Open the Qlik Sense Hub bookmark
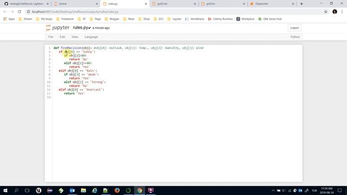The image size is (347, 195). 270,19
